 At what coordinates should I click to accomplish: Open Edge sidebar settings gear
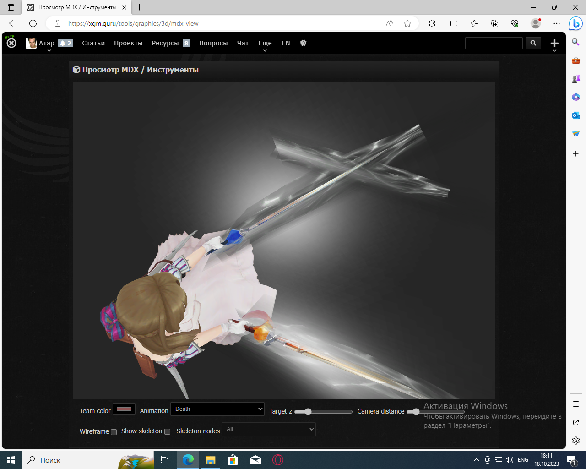pos(576,441)
